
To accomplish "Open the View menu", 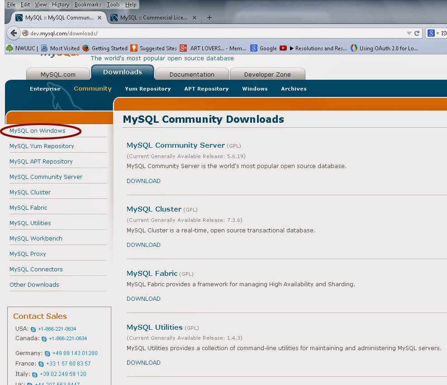I will point(41,5).
